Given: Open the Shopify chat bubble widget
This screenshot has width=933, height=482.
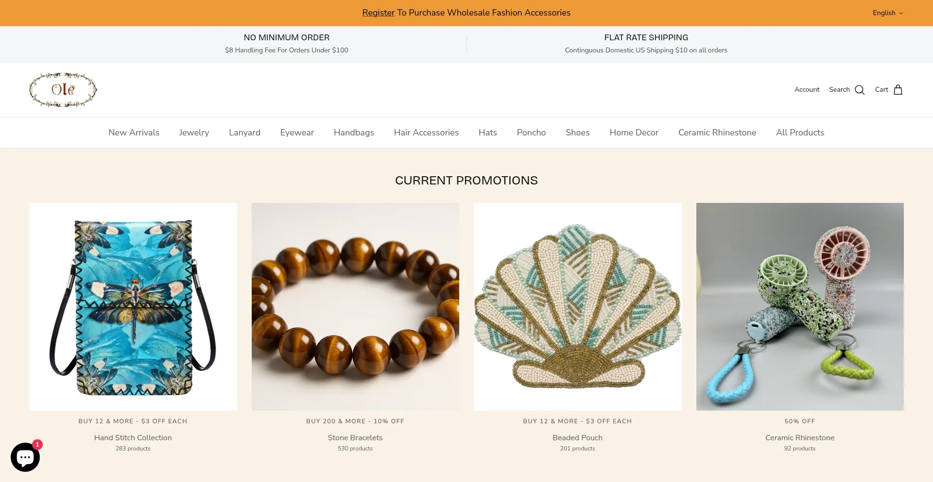Looking at the screenshot, I should coord(25,457).
